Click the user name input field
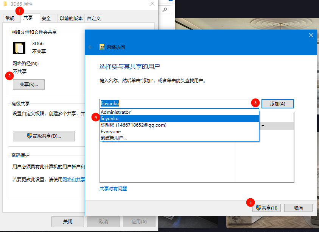This screenshot has width=319, height=232. point(176,103)
